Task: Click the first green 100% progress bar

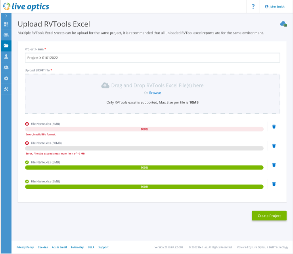Action: (144, 167)
